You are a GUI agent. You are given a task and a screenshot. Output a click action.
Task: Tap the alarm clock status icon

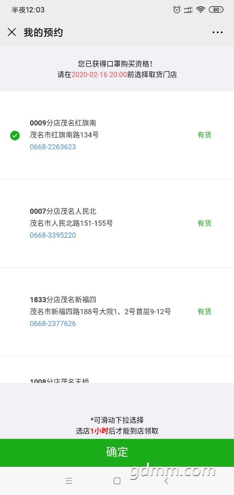coord(177,10)
